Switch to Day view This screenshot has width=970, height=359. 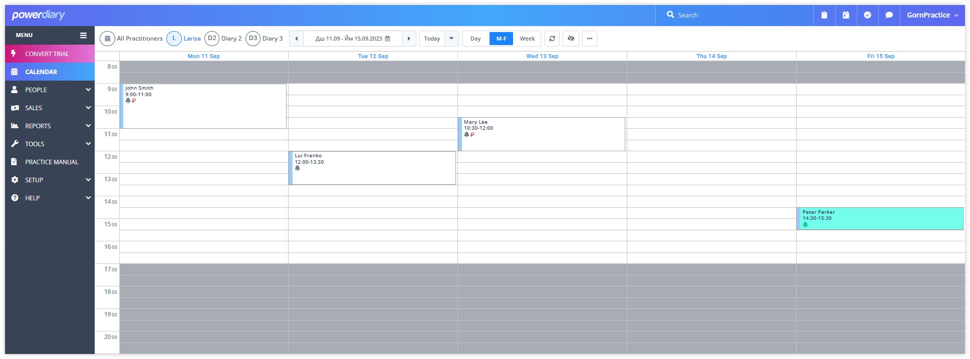coord(475,39)
